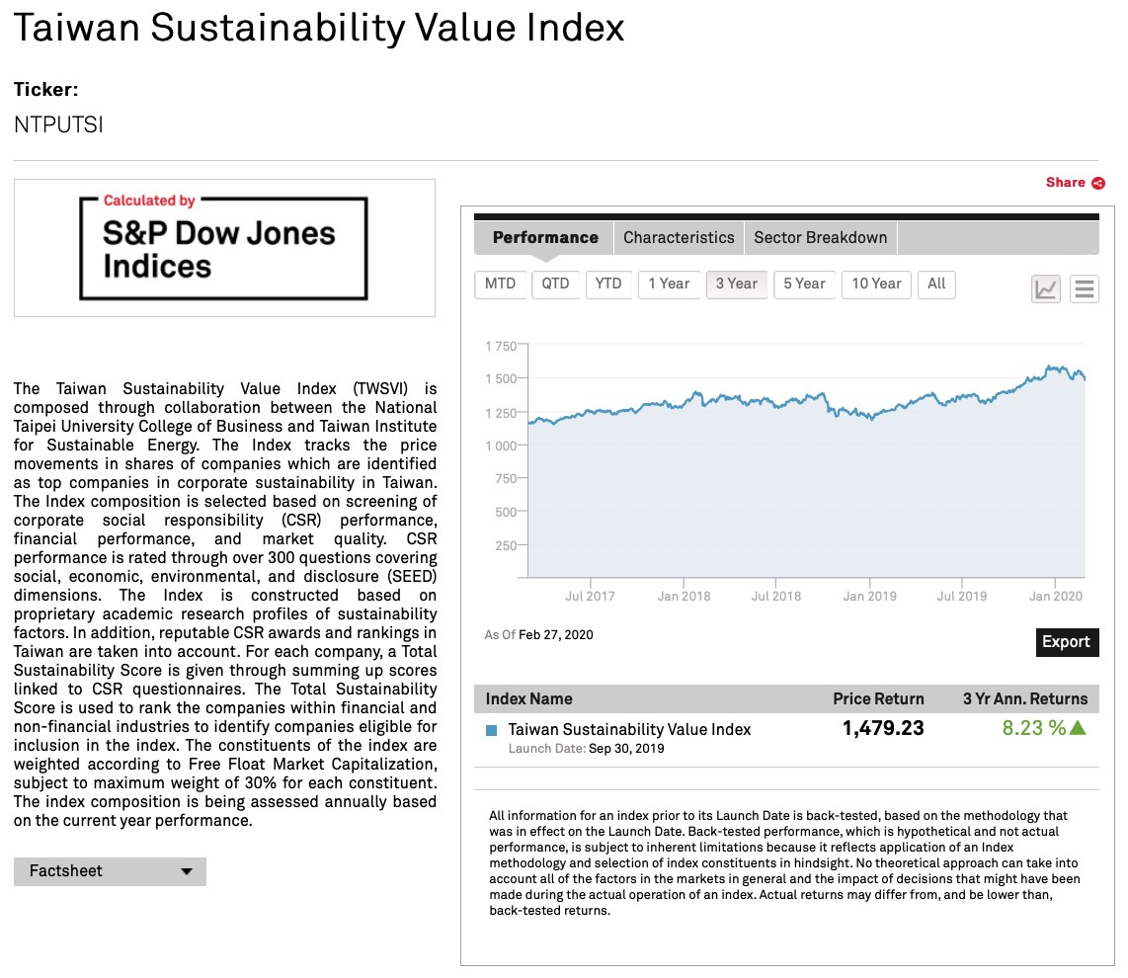Select the MTD time range
This screenshot has height=978, width=1128.
[x=500, y=284]
